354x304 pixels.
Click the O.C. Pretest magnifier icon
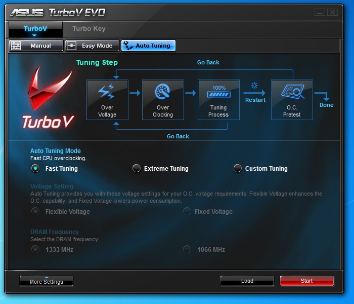(x=293, y=91)
